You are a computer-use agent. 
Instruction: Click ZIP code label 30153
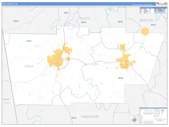point(121,78)
